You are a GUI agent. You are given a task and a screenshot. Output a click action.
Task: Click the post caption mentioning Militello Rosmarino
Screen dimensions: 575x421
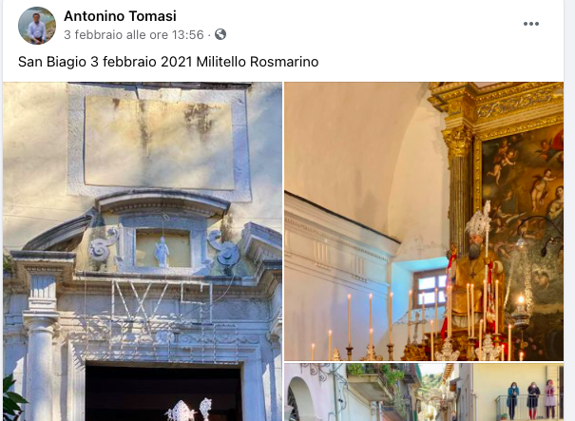point(168,62)
